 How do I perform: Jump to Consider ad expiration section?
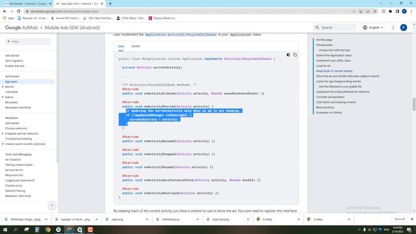330,97
